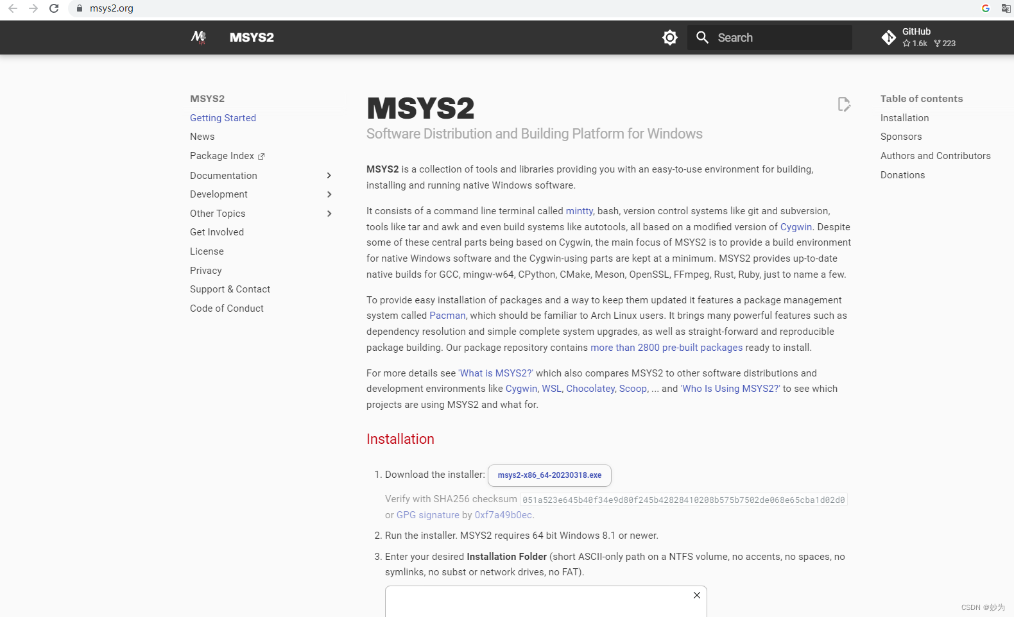1014x617 pixels.
Task: Open the Package Index nav item
Action: (x=222, y=156)
